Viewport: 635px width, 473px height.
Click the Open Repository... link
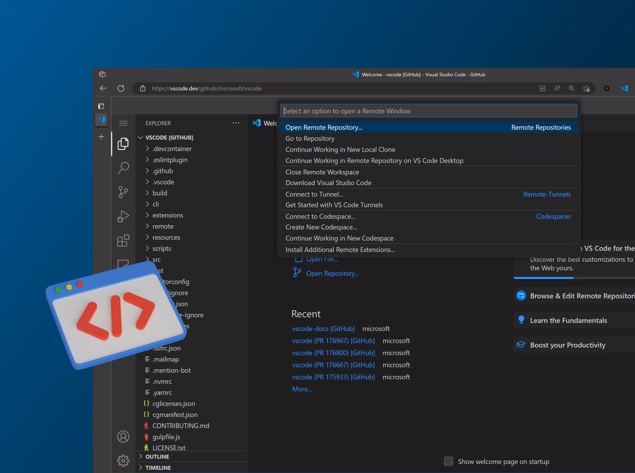[333, 273]
